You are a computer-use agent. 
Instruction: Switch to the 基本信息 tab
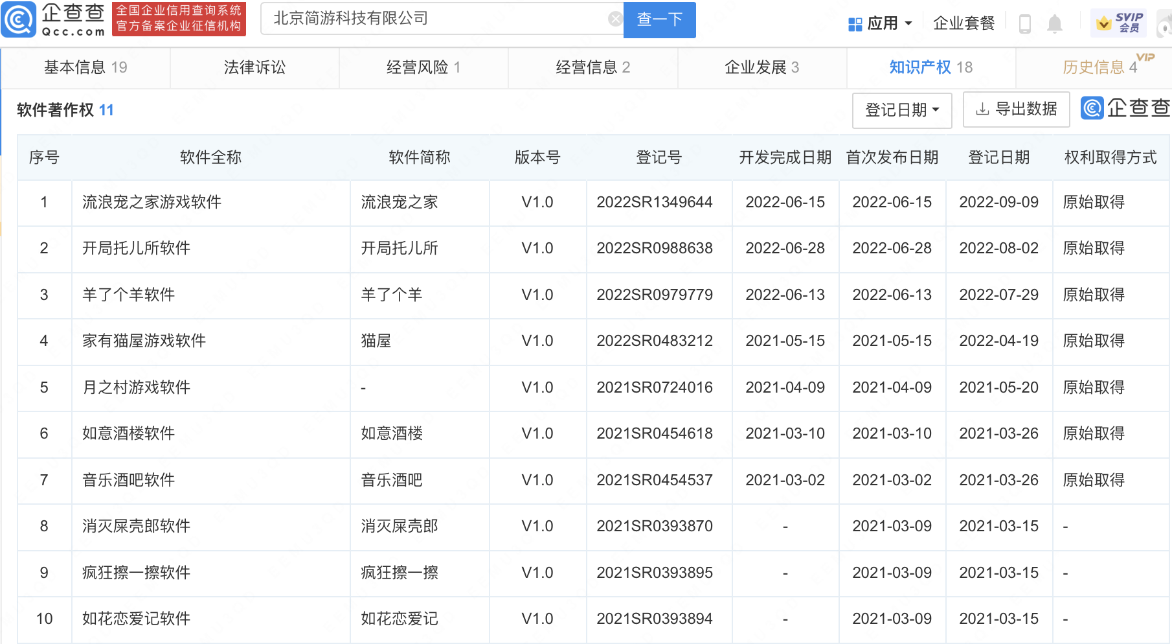[85, 67]
